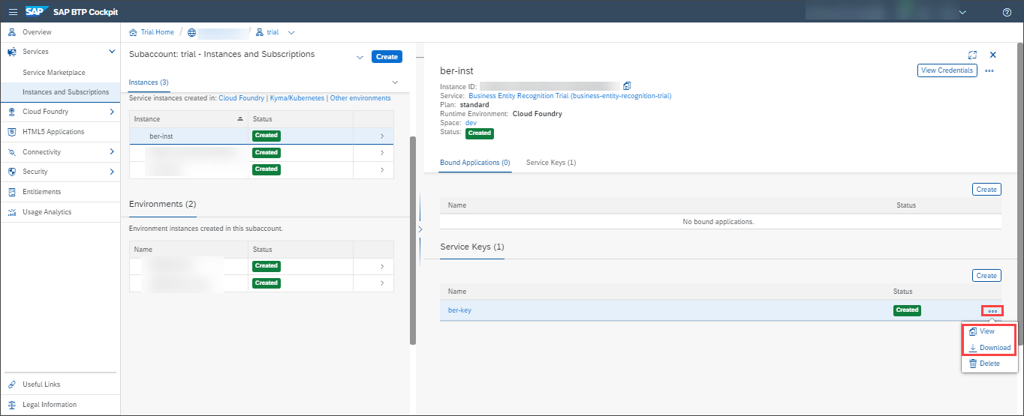Expand the breadcrumb dropdown after trial

pyautogui.click(x=291, y=32)
